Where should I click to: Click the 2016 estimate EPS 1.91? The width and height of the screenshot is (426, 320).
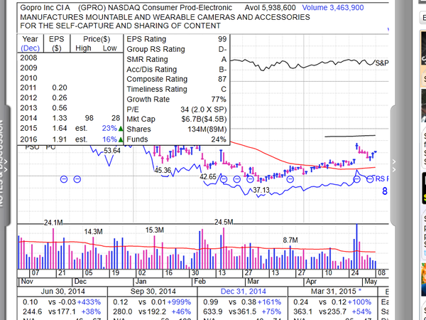pyautogui.click(x=60, y=139)
